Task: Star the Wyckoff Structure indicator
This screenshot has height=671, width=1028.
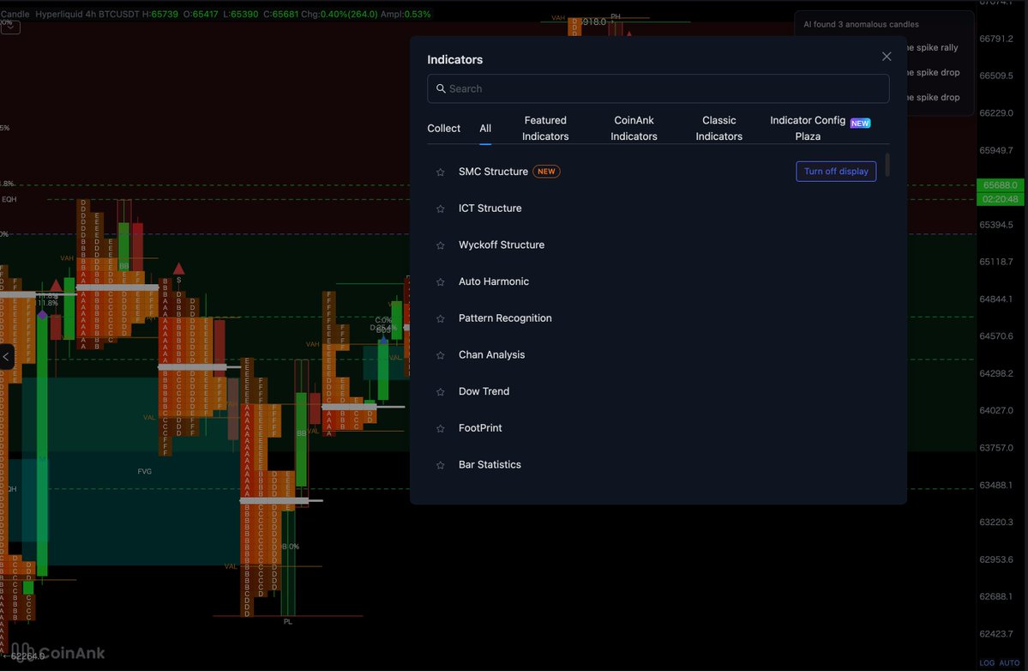Action: pyautogui.click(x=440, y=245)
